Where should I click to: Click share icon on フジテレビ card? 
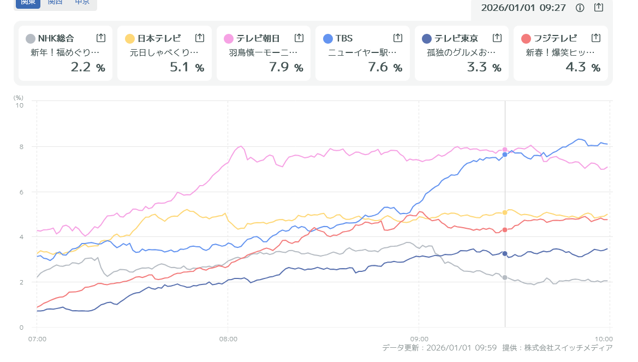pos(596,38)
